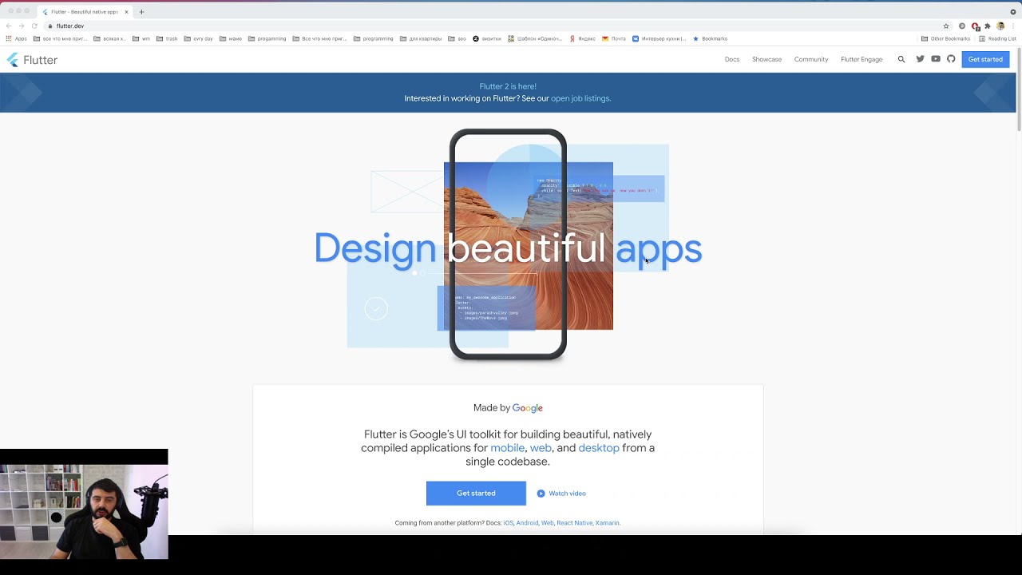Open the Chrome three-dot menu
This screenshot has width=1022, height=575.
(x=1013, y=26)
